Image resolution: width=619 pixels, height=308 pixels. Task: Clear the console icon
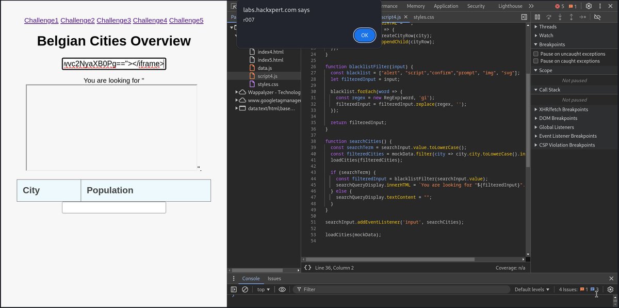tap(245, 289)
